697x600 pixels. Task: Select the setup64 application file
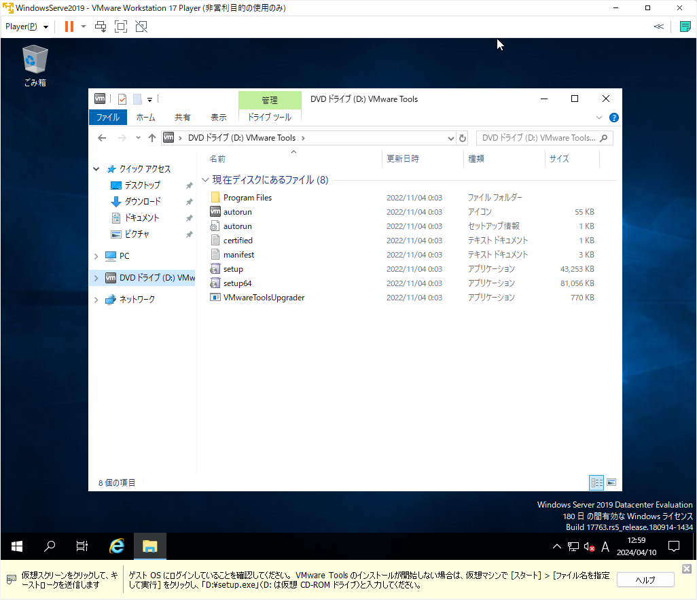coord(237,283)
